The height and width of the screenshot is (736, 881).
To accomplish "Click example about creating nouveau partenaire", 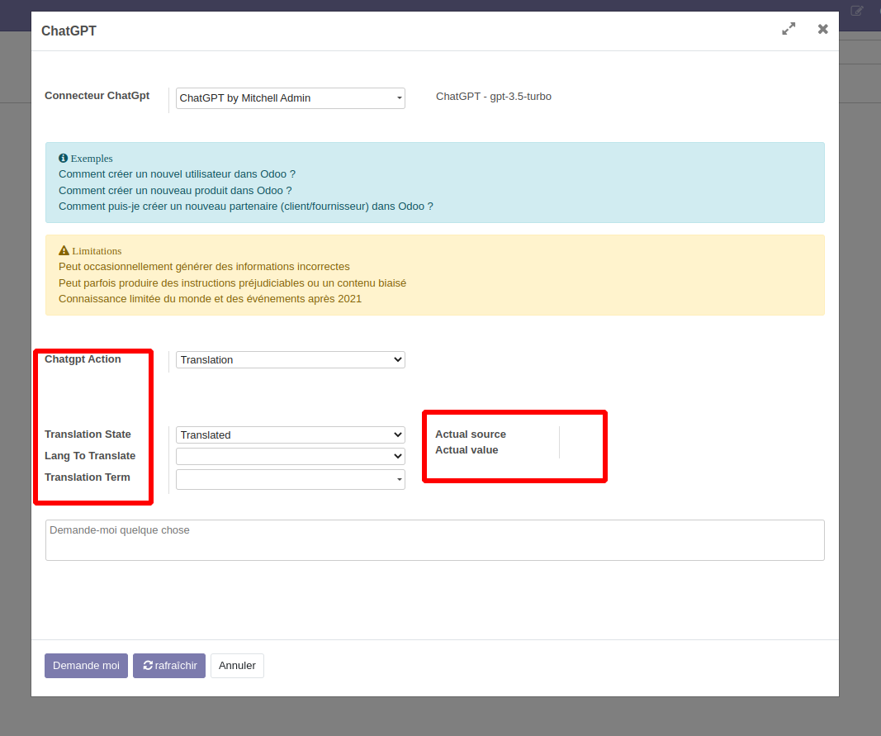I will 246,207.
